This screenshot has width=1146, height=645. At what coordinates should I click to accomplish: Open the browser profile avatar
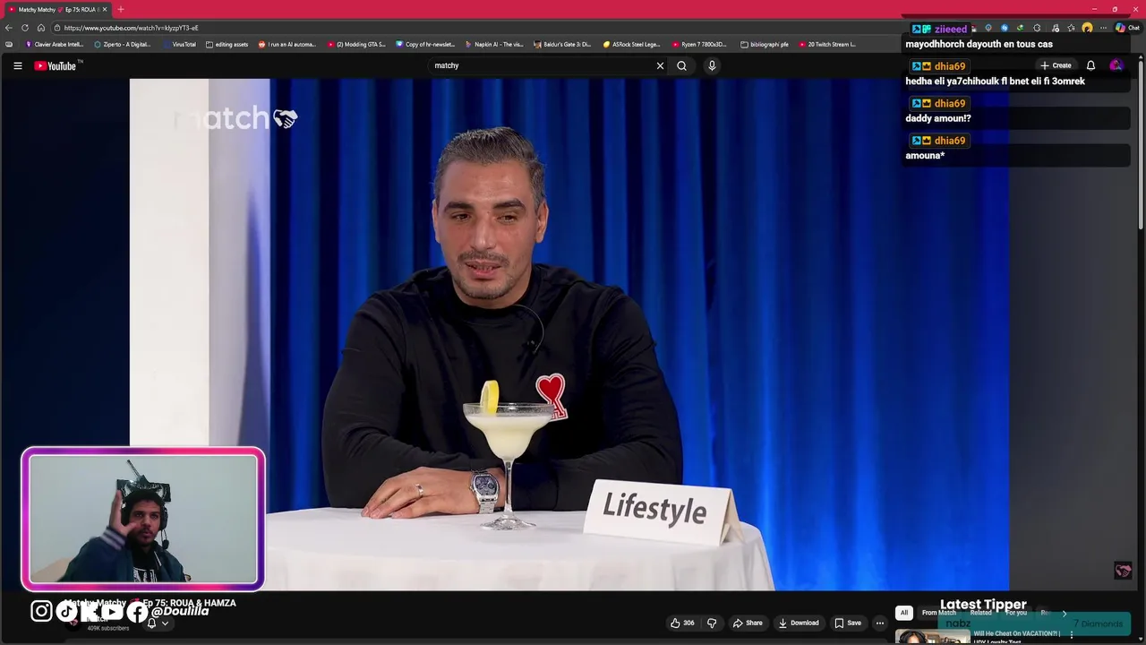[x=1087, y=28]
